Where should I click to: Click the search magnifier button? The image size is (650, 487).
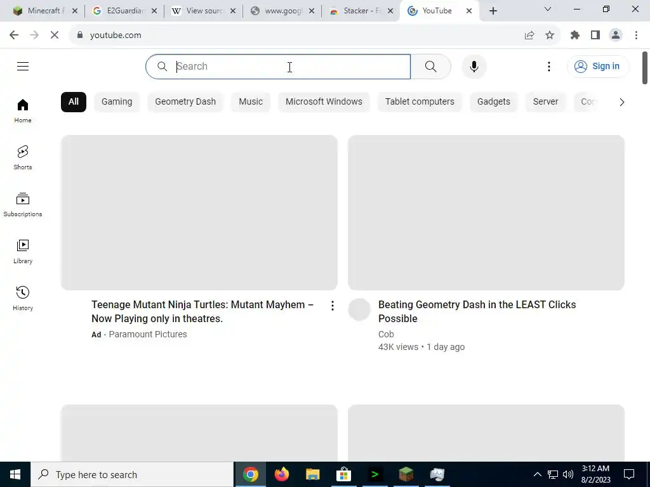pyautogui.click(x=431, y=66)
